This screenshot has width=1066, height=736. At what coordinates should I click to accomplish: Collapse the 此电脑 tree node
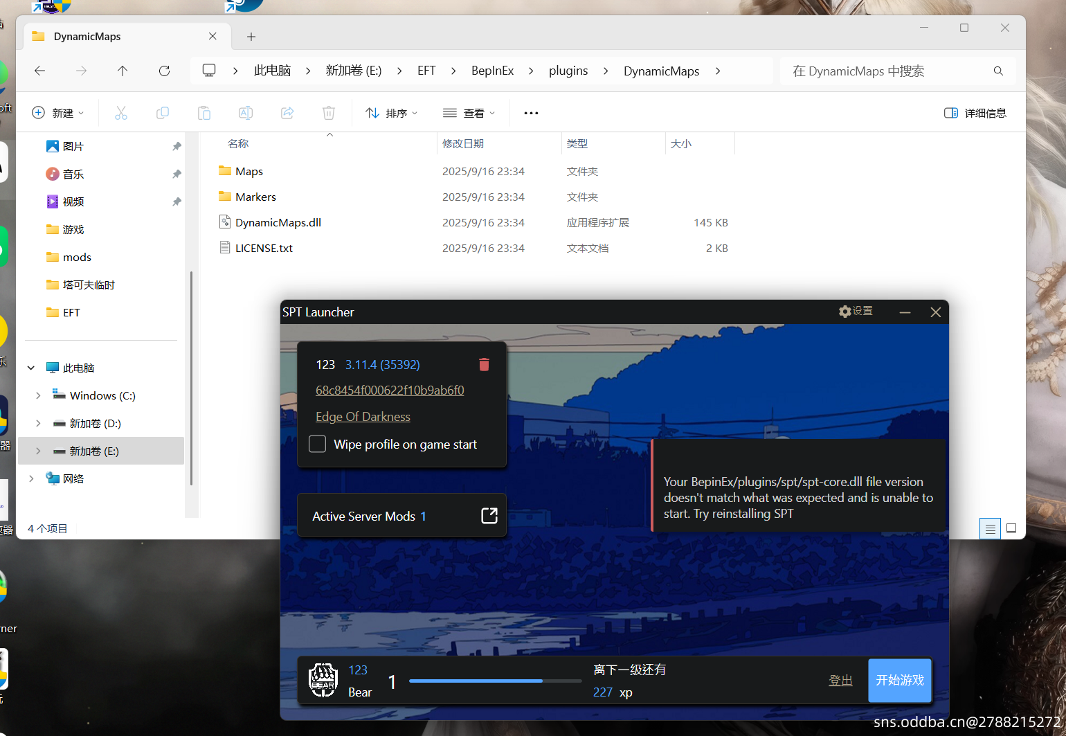coord(31,368)
